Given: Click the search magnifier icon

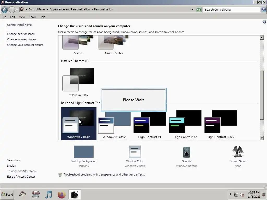Looking at the screenshot, I should pyautogui.click(x=263, y=10).
